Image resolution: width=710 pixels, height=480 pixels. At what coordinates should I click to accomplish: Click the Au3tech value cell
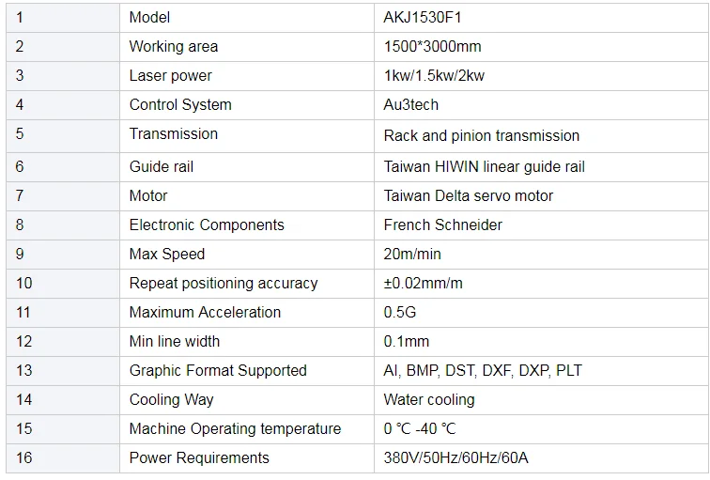coord(542,105)
